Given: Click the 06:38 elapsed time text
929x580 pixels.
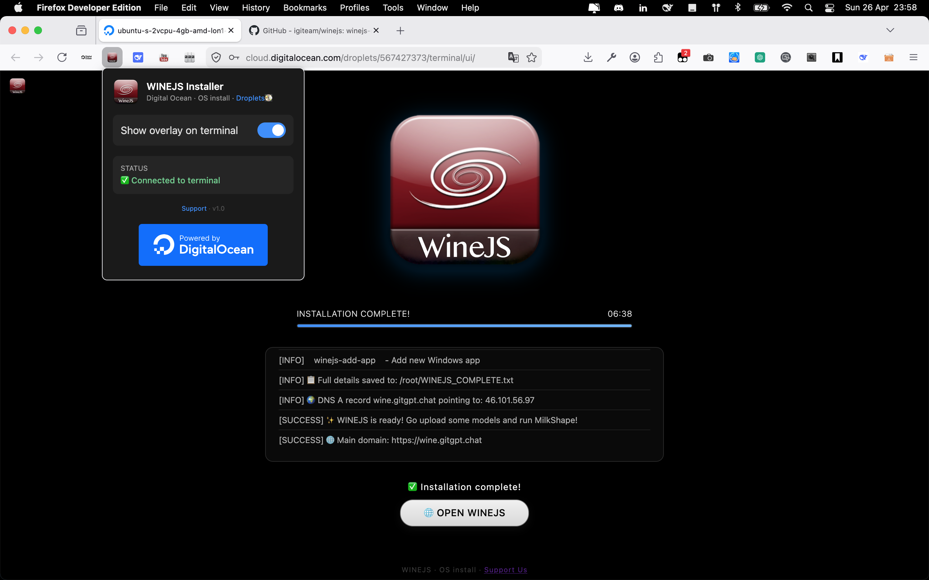Looking at the screenshot, I should pos(620,314).
